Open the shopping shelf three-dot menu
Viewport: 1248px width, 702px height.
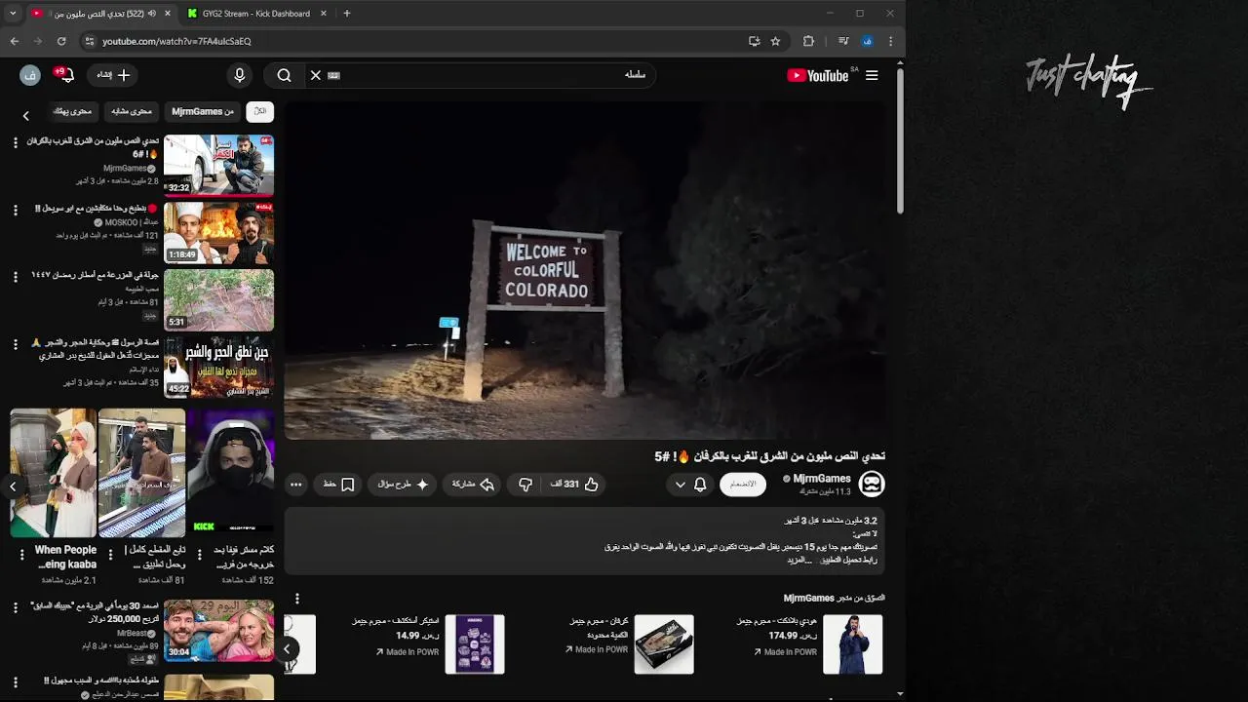(296, 599)
